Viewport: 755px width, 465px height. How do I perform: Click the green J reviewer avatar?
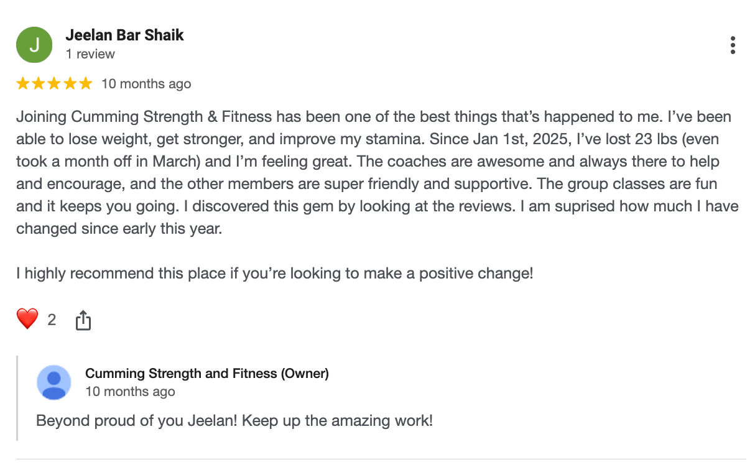pos(34,45)
